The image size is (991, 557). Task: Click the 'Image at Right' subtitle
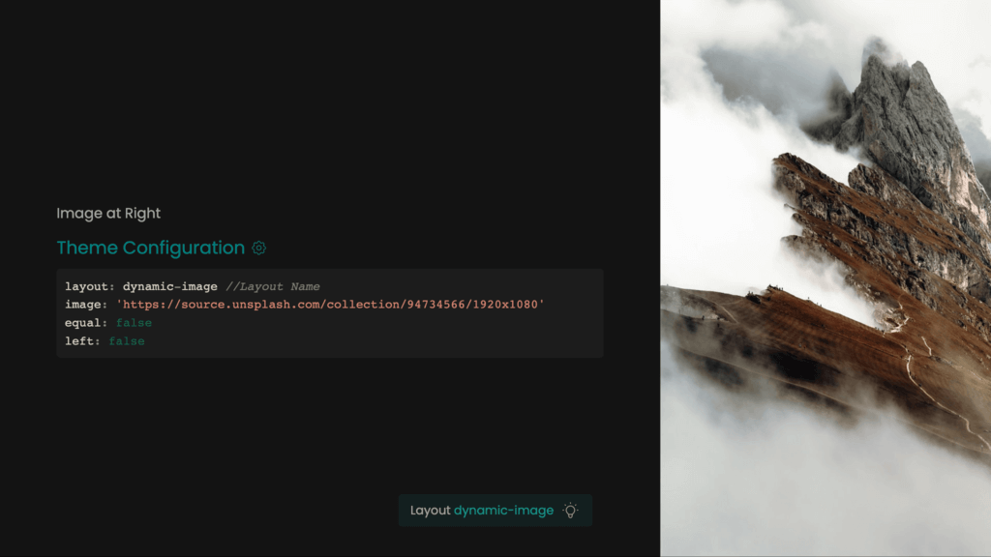tap(108, 214)
